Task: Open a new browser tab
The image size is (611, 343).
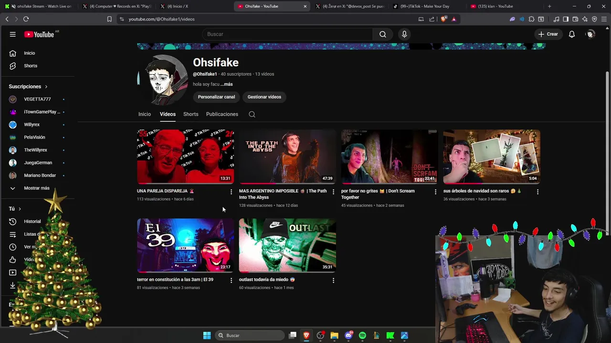Action: coord(549,6)
